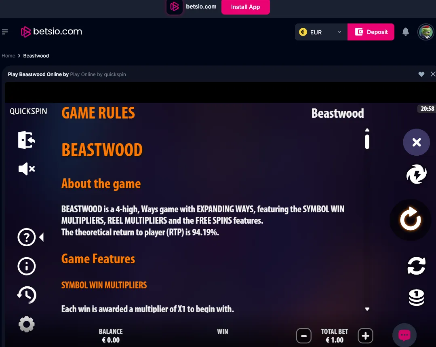Open the info circle paytable icon
The image size is (436, 347).
point(27,266)
